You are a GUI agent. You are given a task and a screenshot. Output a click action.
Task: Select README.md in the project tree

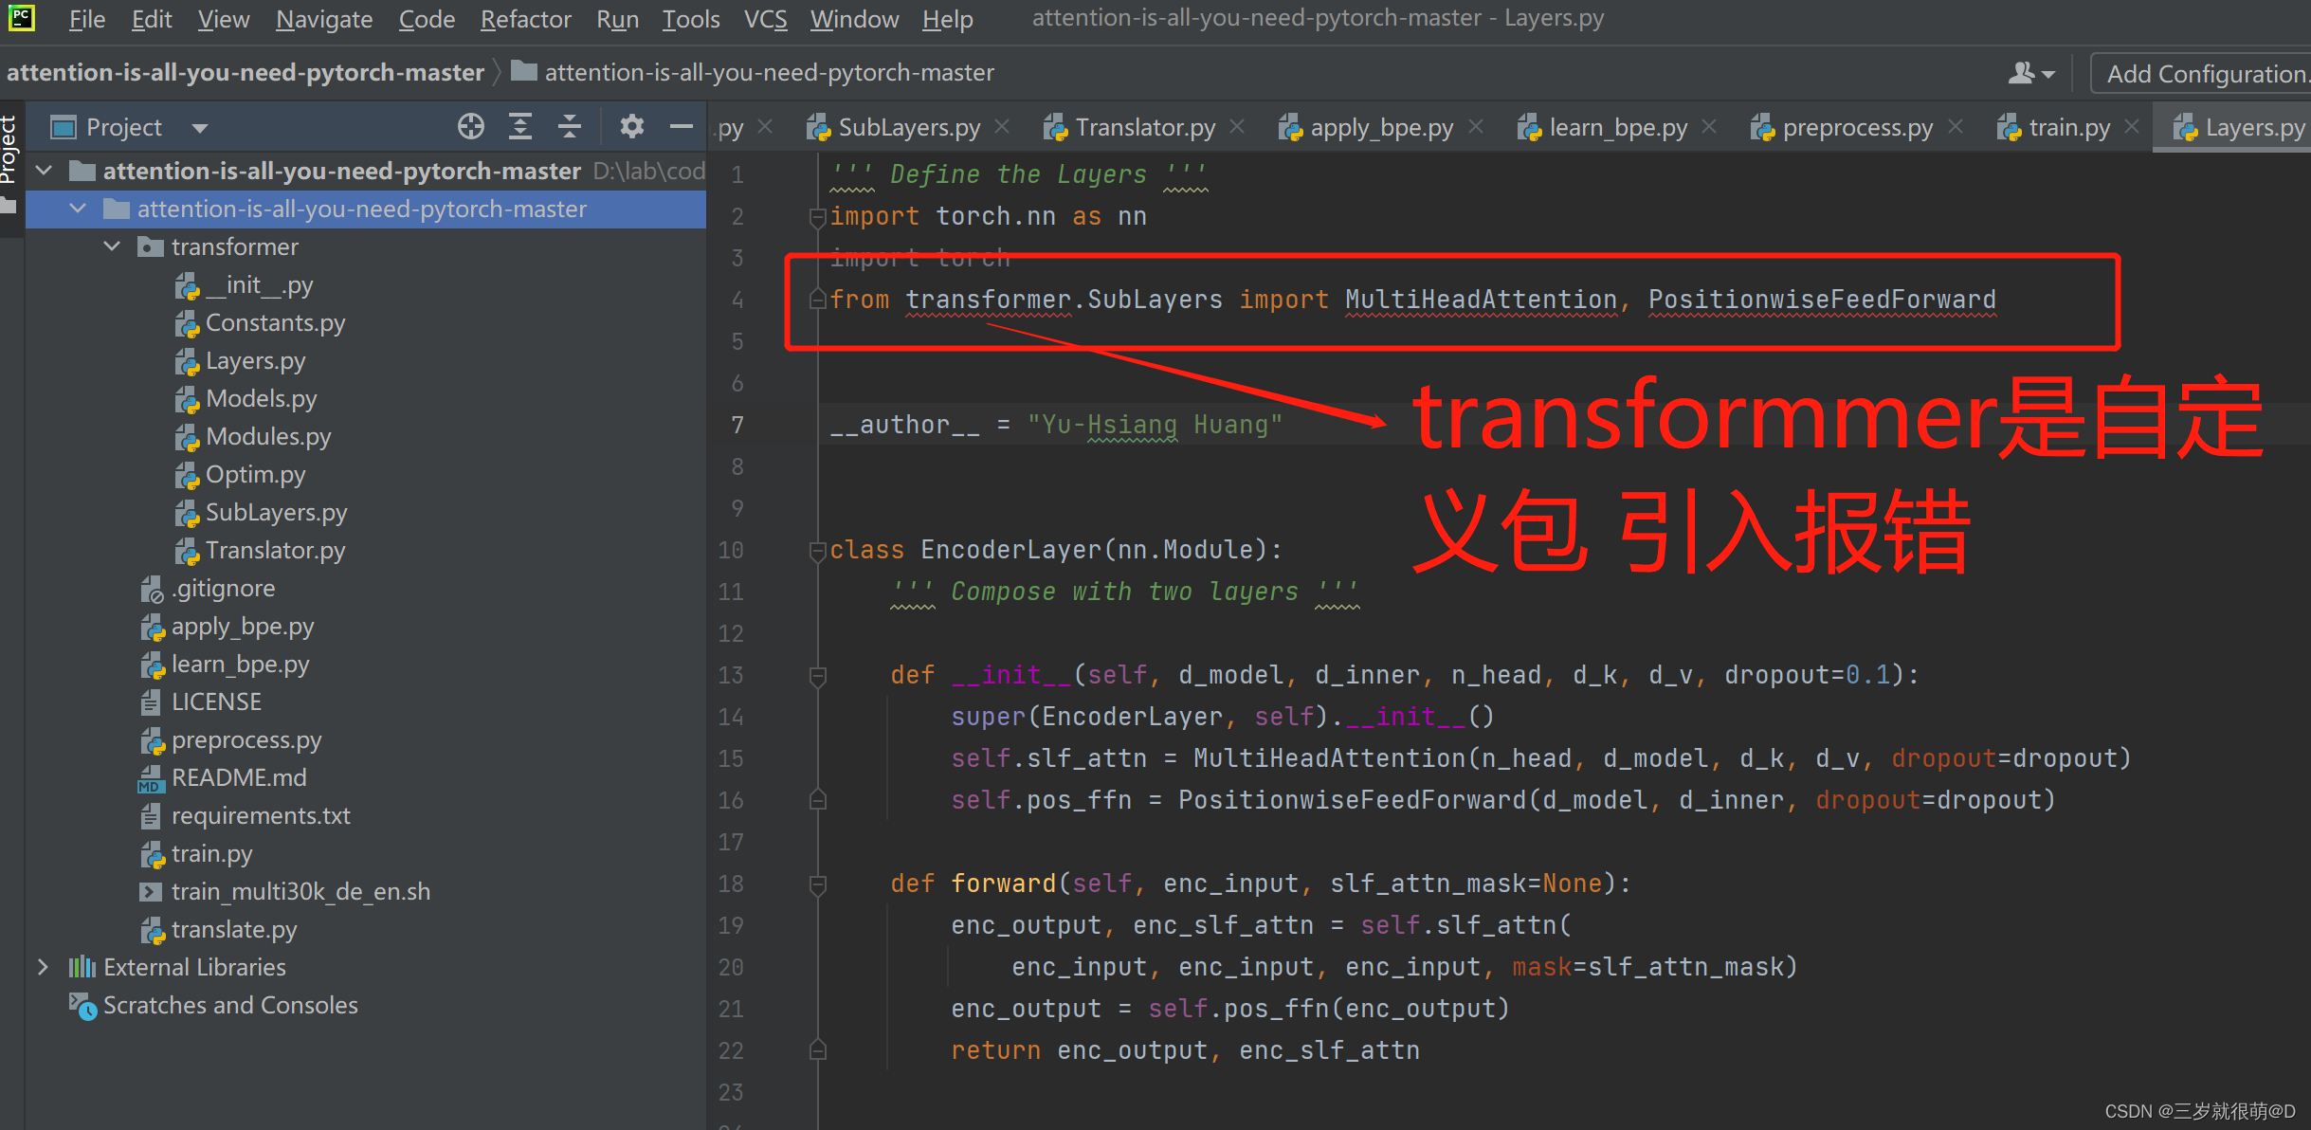click(223, 777)
